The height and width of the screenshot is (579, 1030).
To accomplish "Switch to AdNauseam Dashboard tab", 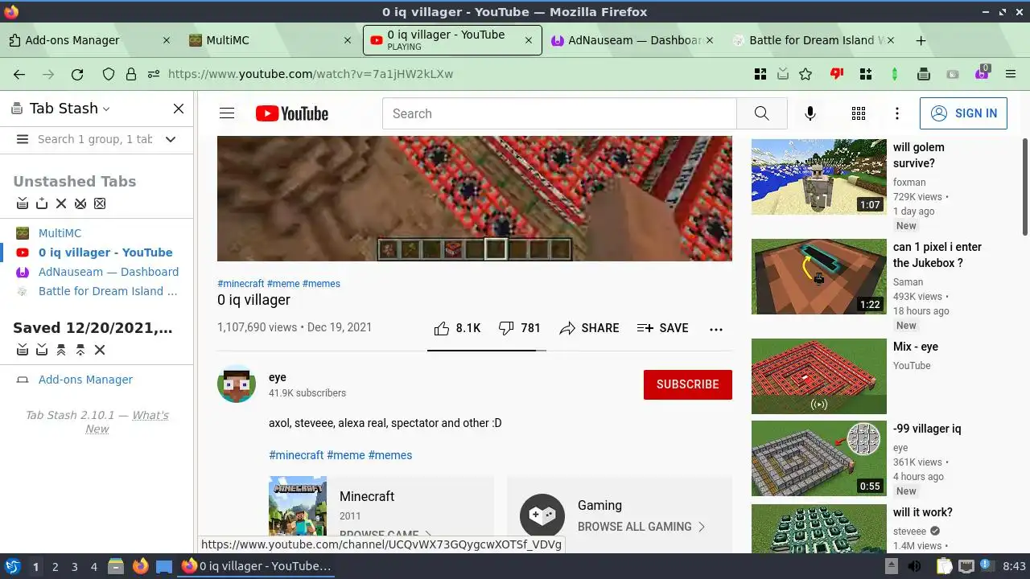I will click(x=633, y=40).
